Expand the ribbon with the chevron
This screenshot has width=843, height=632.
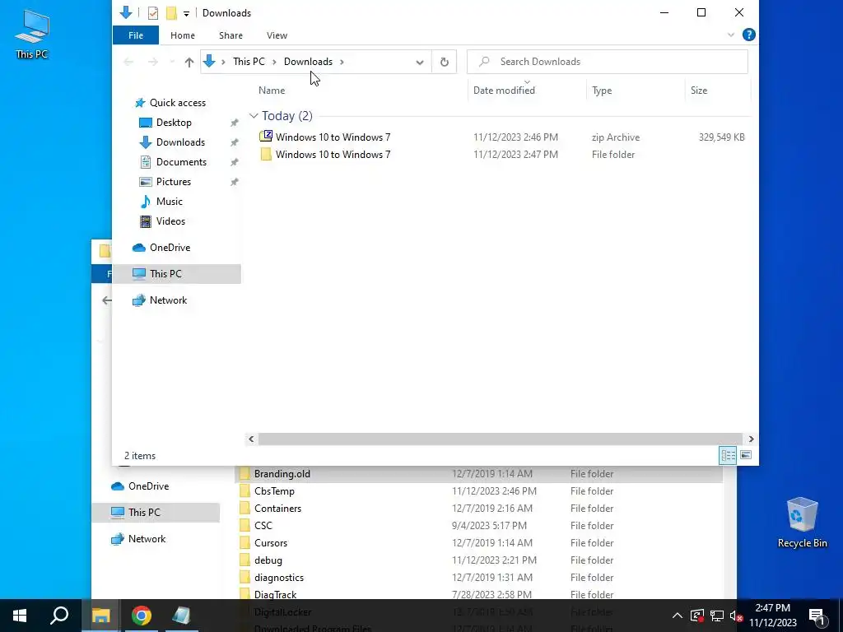point(731,35)
